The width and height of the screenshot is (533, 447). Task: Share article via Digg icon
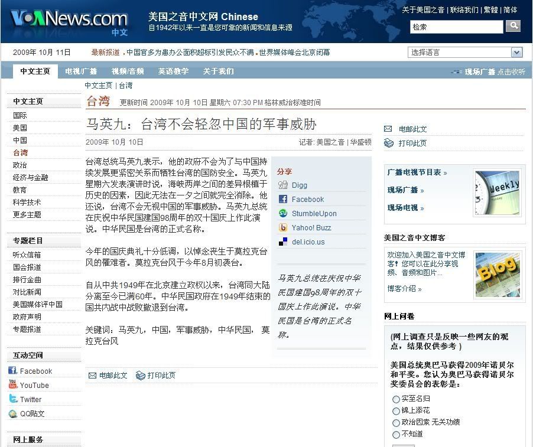click(283, 185)
